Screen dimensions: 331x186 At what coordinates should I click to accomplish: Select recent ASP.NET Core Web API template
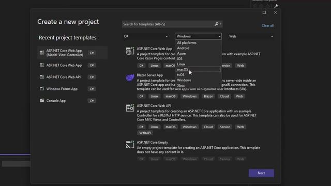(x=72, y=77)
